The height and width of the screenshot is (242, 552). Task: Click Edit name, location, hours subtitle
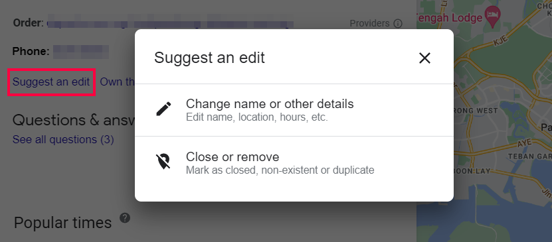tap(256, 117)
